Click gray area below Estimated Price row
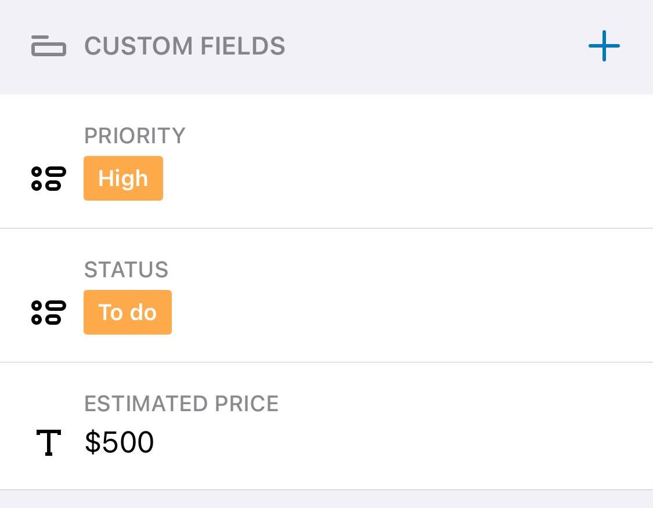653x508 pixels. 326,499
